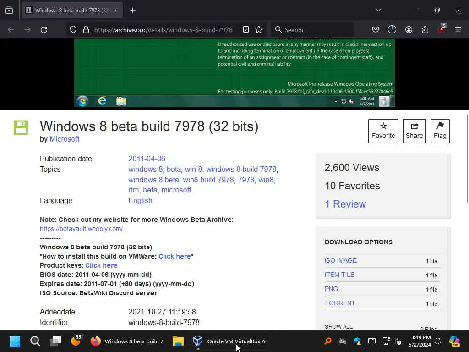This screenshot has height=352, width=469.
Task: Bookmark this page with the star icon
Action: click(259, 30)
